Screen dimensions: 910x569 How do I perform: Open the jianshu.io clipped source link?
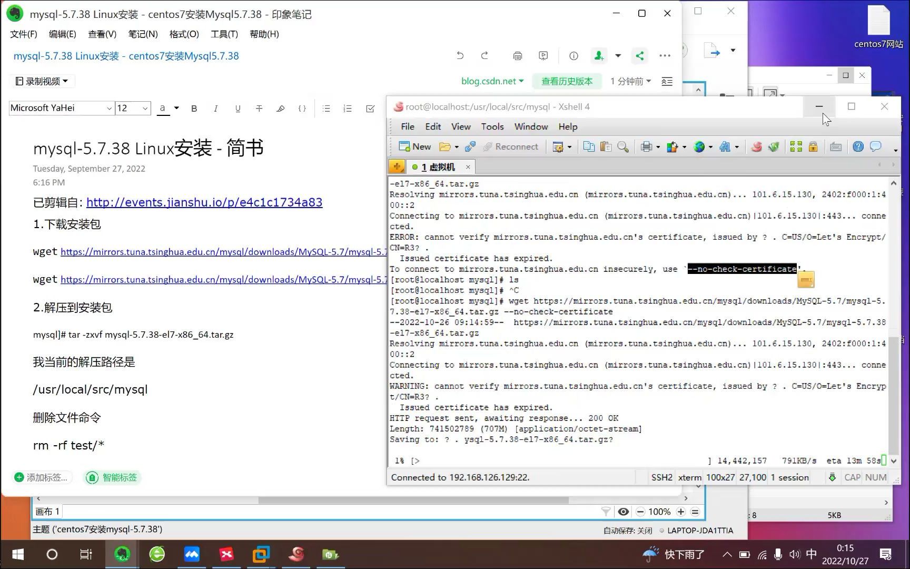point(204,202)
